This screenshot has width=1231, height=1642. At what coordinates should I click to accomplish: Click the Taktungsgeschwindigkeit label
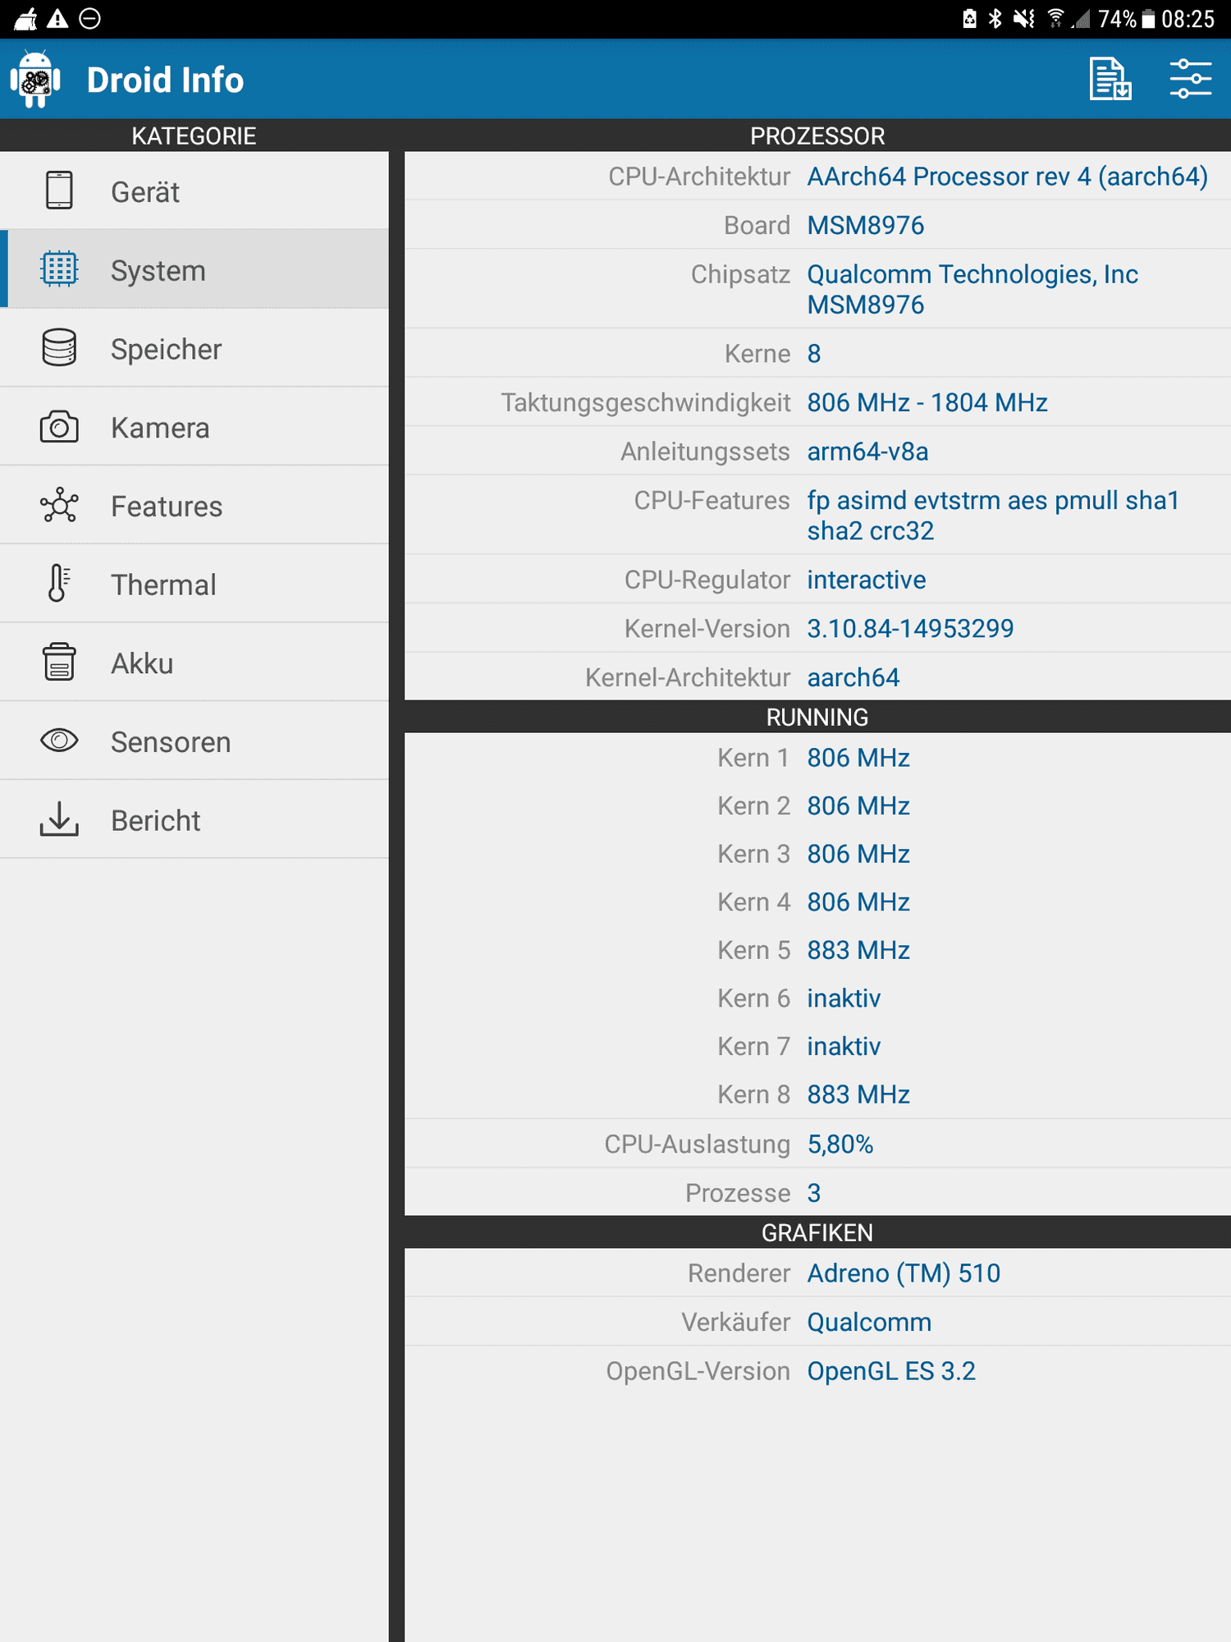coord(645,402)
